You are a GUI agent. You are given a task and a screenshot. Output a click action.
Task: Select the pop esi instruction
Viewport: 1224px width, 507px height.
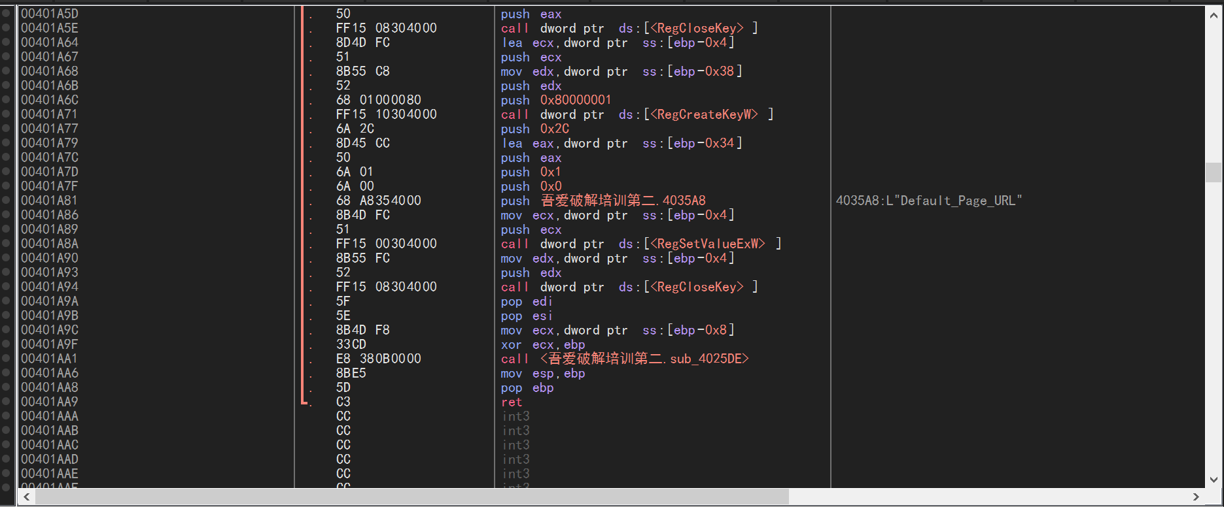527,316
